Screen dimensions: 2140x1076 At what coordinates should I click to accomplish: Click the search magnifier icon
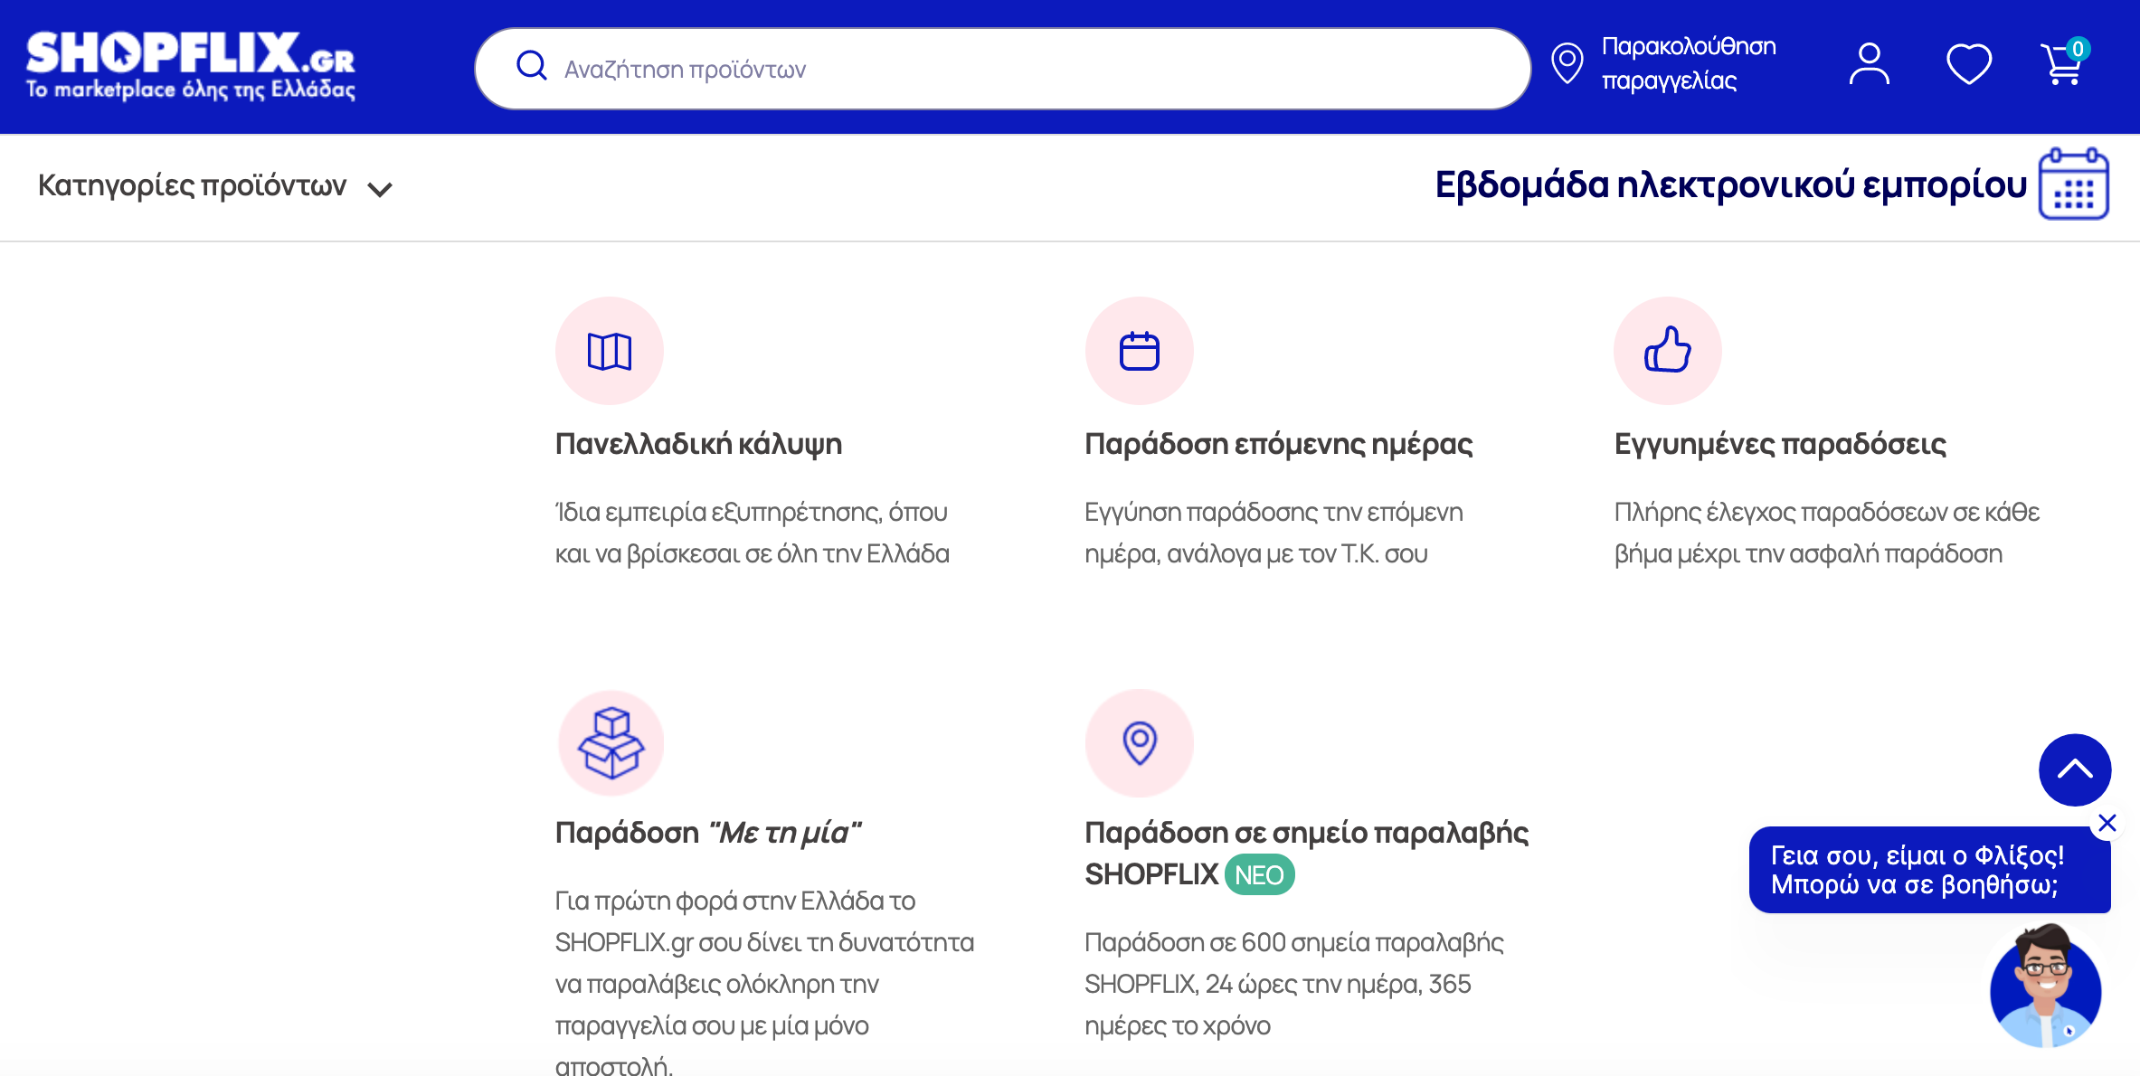point(531,65)
